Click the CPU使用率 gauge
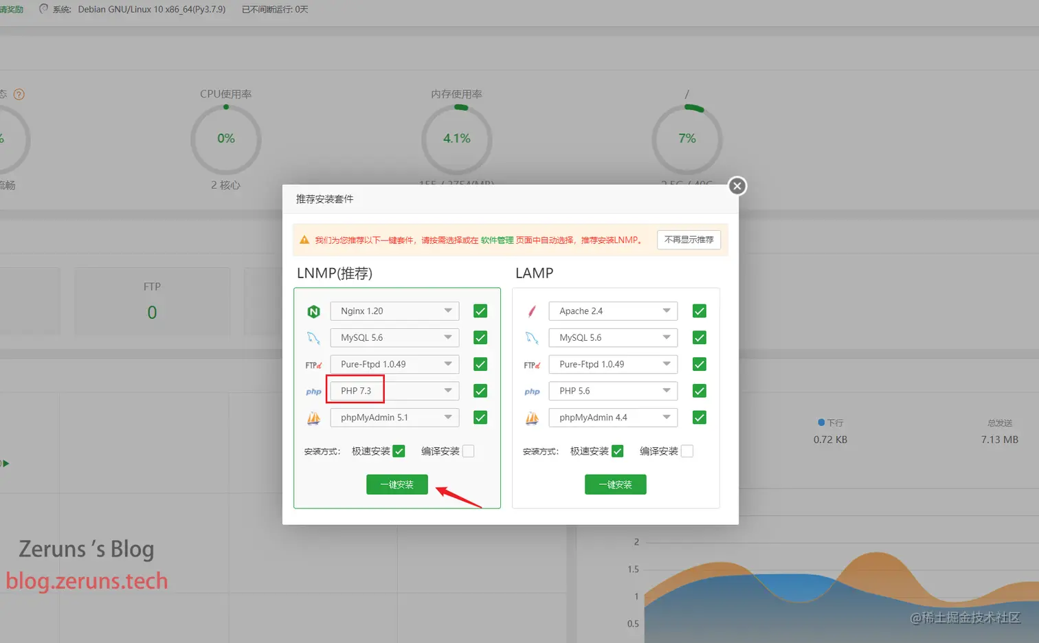 tap(226, 139)
